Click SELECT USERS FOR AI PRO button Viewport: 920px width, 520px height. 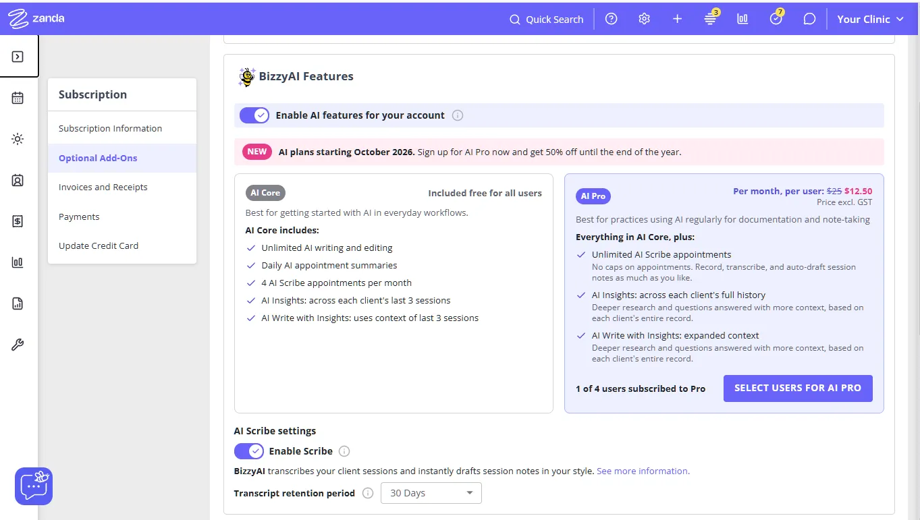(798, 388)
